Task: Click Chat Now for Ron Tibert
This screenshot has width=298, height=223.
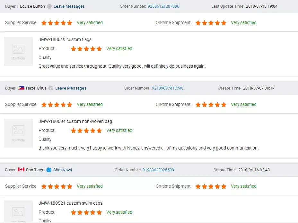Action: [63, 170]
